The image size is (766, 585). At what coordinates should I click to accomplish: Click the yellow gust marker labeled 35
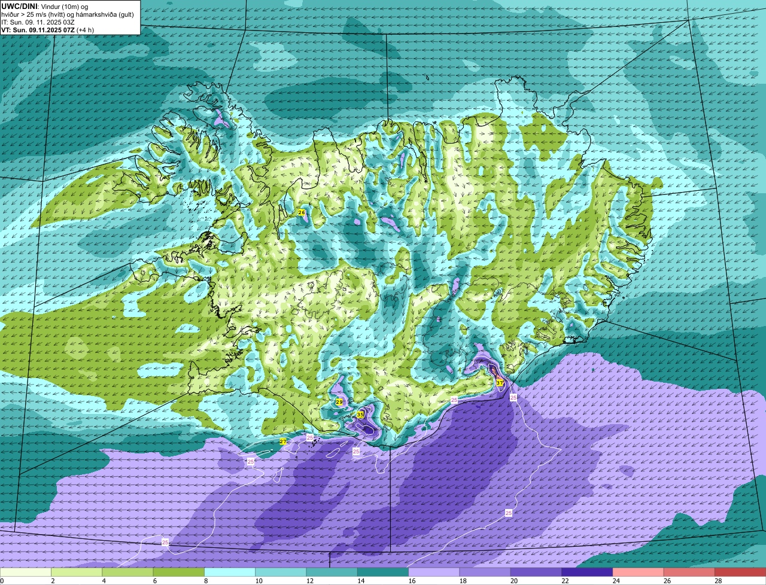click(x=360, y=414)
